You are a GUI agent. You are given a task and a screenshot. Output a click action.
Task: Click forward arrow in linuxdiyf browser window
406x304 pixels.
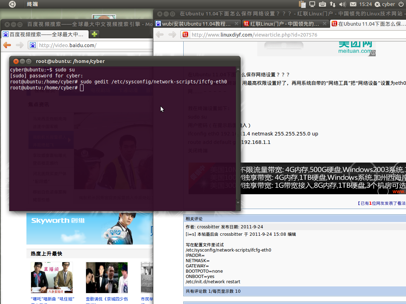click(x=172, y=34)
